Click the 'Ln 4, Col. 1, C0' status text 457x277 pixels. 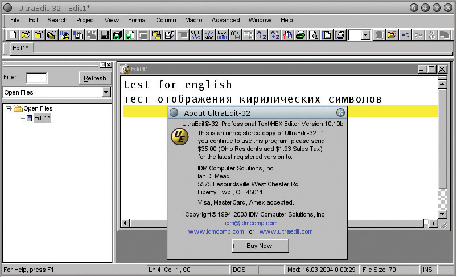(170, 270)
